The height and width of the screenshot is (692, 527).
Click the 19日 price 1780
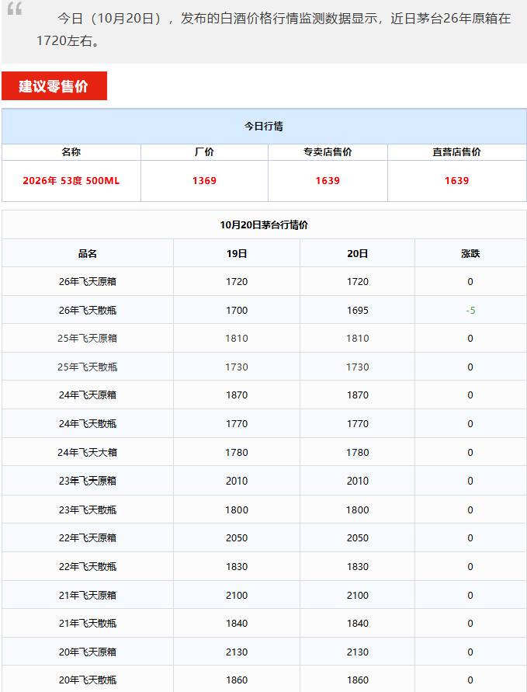(x=237, y=452)
